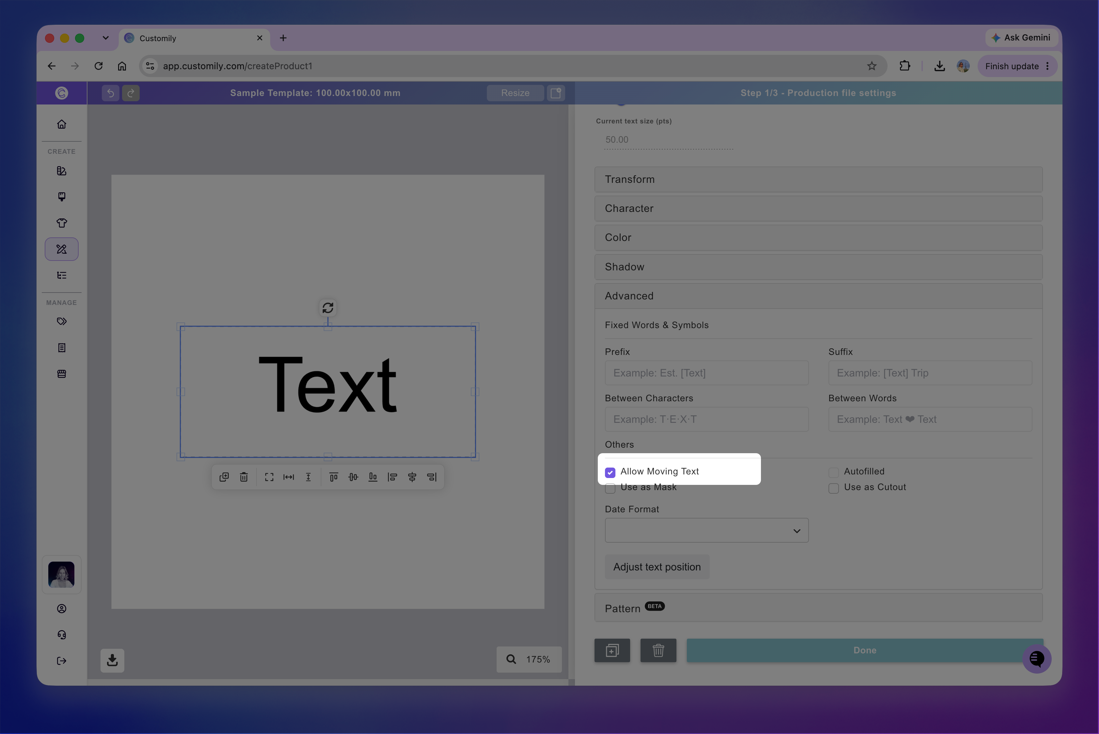Click the headset support icon in sidebar
The height and width of the screenshot is (734, 1099).
[61, 635]
